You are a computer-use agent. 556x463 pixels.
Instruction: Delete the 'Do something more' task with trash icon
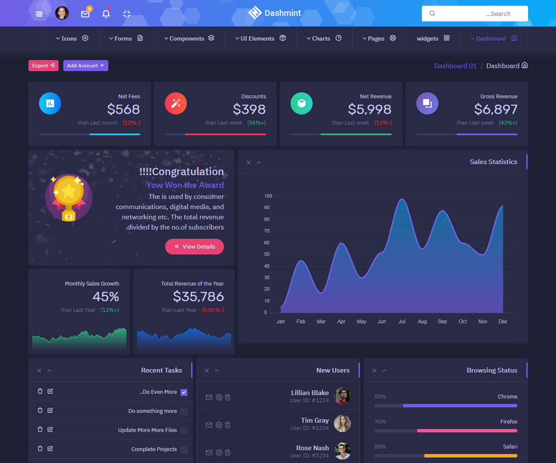(40, 411)
